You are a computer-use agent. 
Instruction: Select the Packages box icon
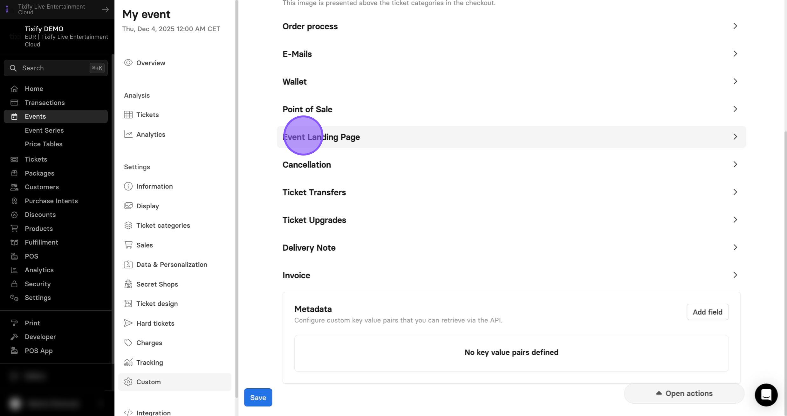coord(14,173)
